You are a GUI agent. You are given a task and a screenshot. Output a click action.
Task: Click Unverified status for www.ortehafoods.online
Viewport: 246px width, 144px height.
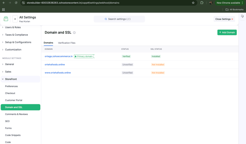click(x=127, y=73)
